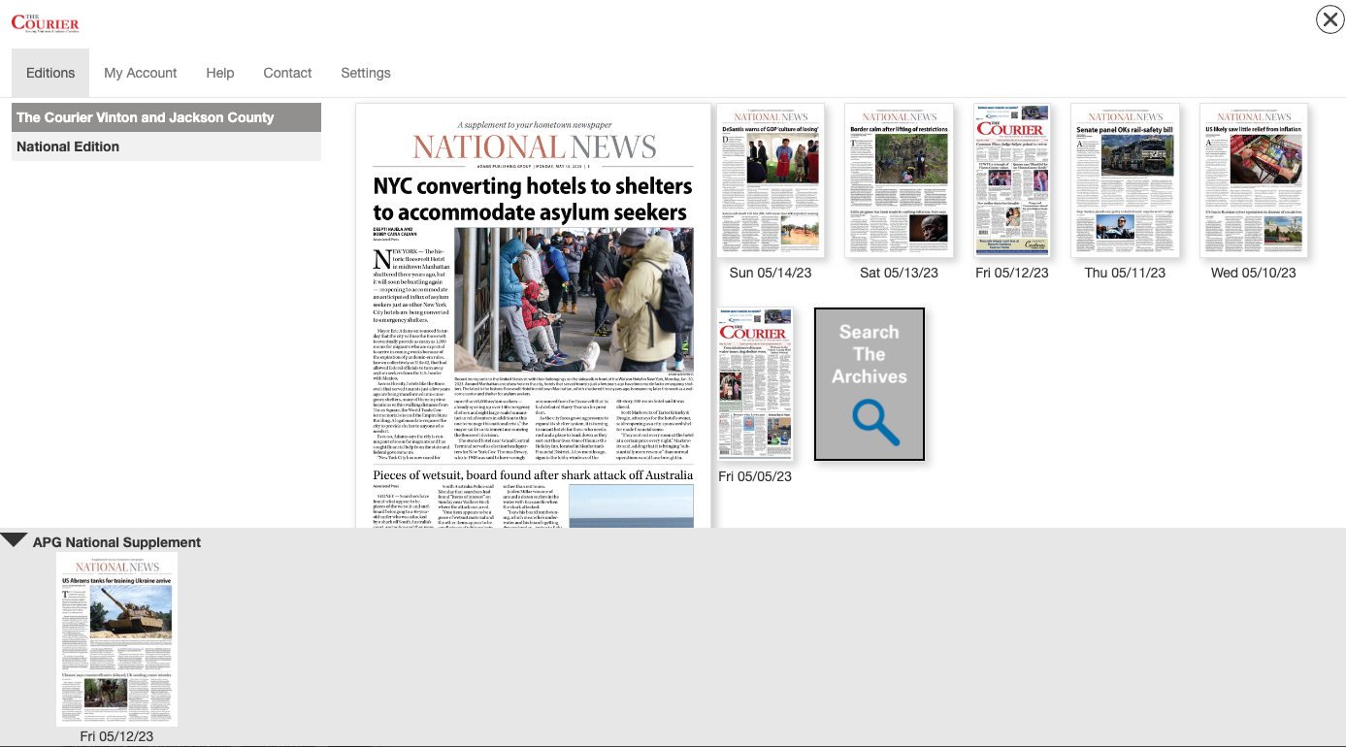1346x747 pixels.
Task: Open the large NYC hotels front page preview
Action: [533, 315]
